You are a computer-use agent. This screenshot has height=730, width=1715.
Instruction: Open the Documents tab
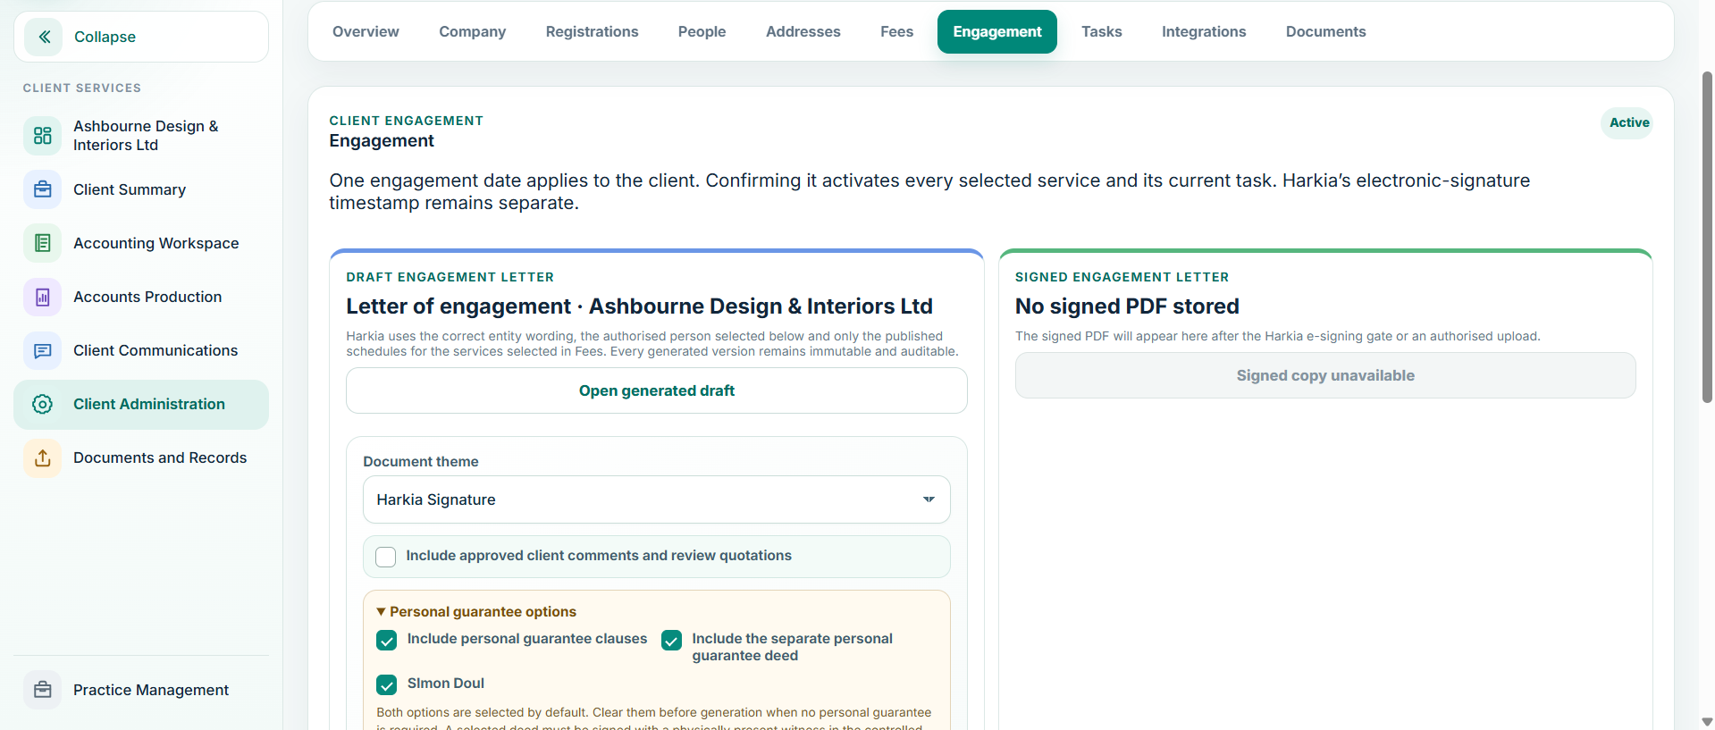[1325, 31]
